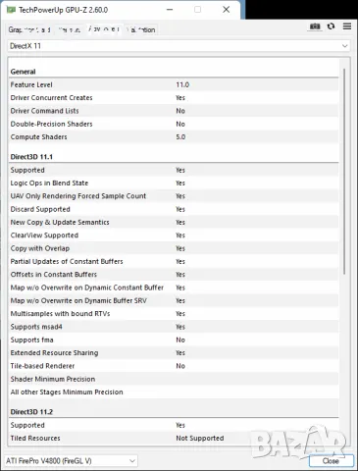This screenshot has width=358, height=471.
Task: Click the 11.0 Feature Level value
Action: click(x=182, y=84)
